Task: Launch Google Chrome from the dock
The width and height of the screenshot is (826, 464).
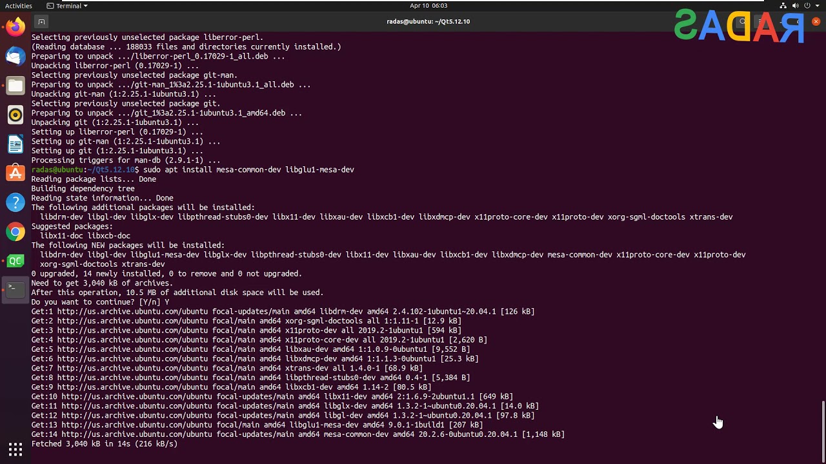Action: (15, 232)
